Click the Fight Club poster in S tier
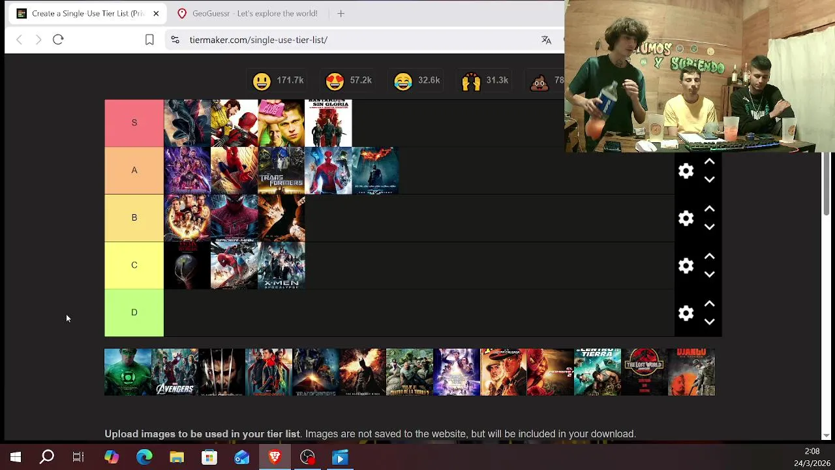 coord(281,123)
